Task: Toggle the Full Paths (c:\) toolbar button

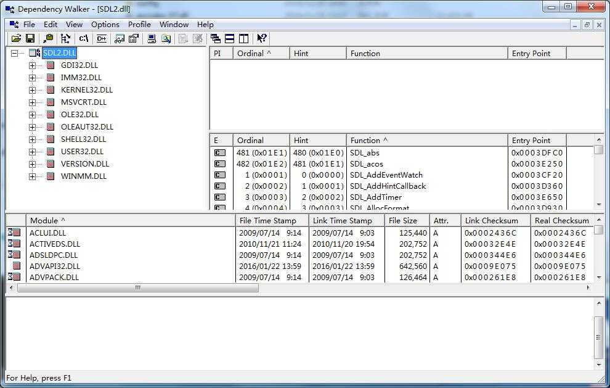Action: coord(84,38)
